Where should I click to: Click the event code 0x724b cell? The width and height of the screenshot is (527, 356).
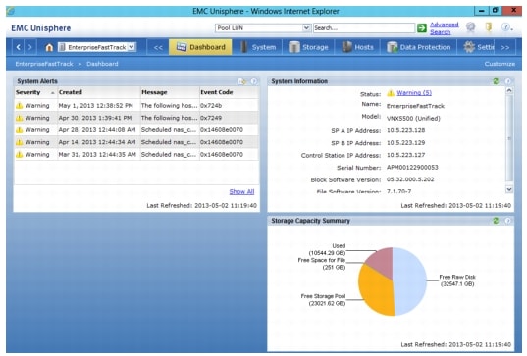pyautogui.click(x=211, y=106)
